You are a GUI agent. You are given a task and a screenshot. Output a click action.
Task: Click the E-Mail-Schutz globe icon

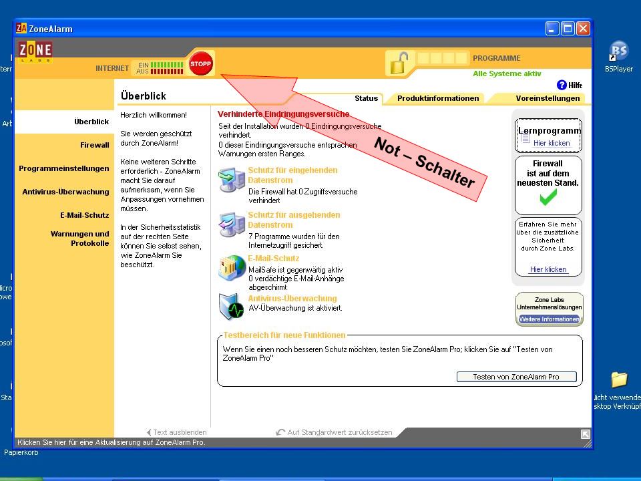[232, 268]
